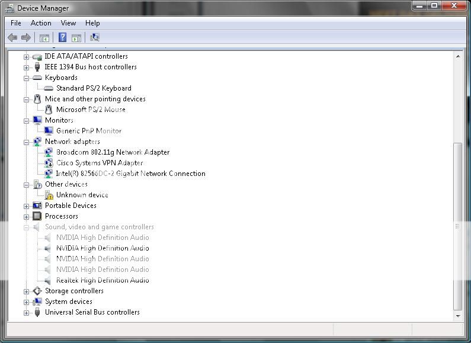The height and width of the screenshot is (343, 471).
Task: Click the scrollbar down arrow
Action: click(457, 317)
